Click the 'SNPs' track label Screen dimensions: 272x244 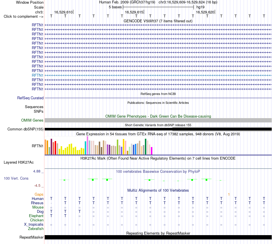coord(39,112)
